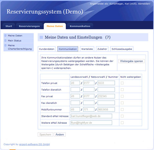Open the Warteliste tab
The image size is (154, 150).
click(x=87, y=49)
